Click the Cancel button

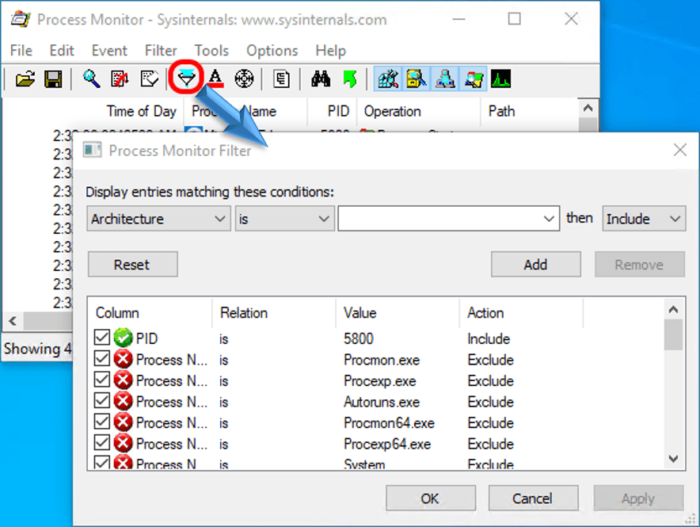[533, 498]
